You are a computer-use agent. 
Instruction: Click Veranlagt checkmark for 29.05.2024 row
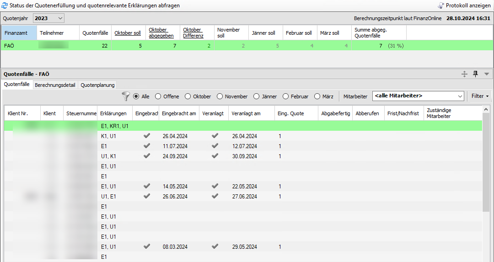click(x=215, y=246)
